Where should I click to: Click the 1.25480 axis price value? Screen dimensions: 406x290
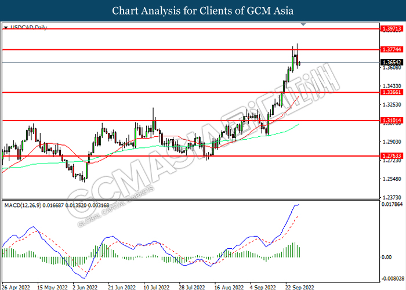click(391, 179)
